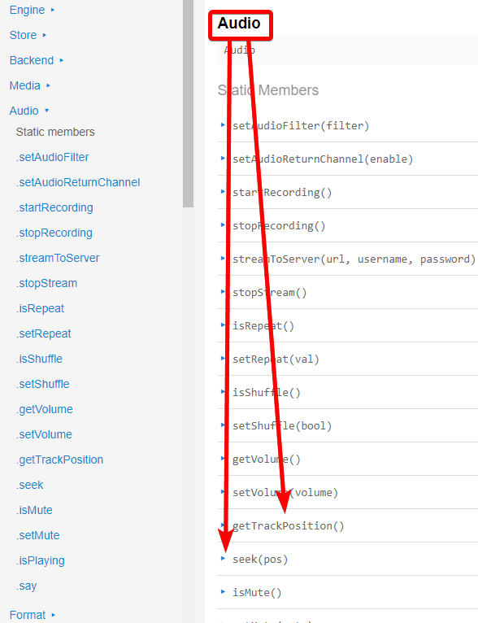
Task: Click the arrow beside Format in sidebar
Action: [x=54, y=615]
